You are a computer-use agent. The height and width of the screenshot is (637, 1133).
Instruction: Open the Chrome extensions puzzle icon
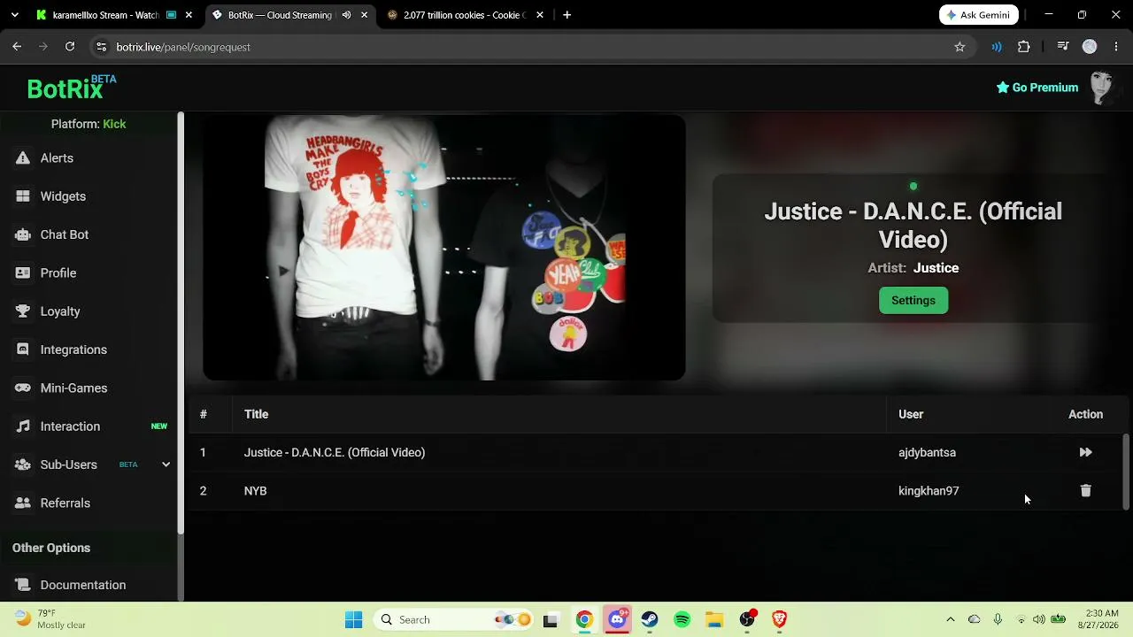coord(1024,47)
